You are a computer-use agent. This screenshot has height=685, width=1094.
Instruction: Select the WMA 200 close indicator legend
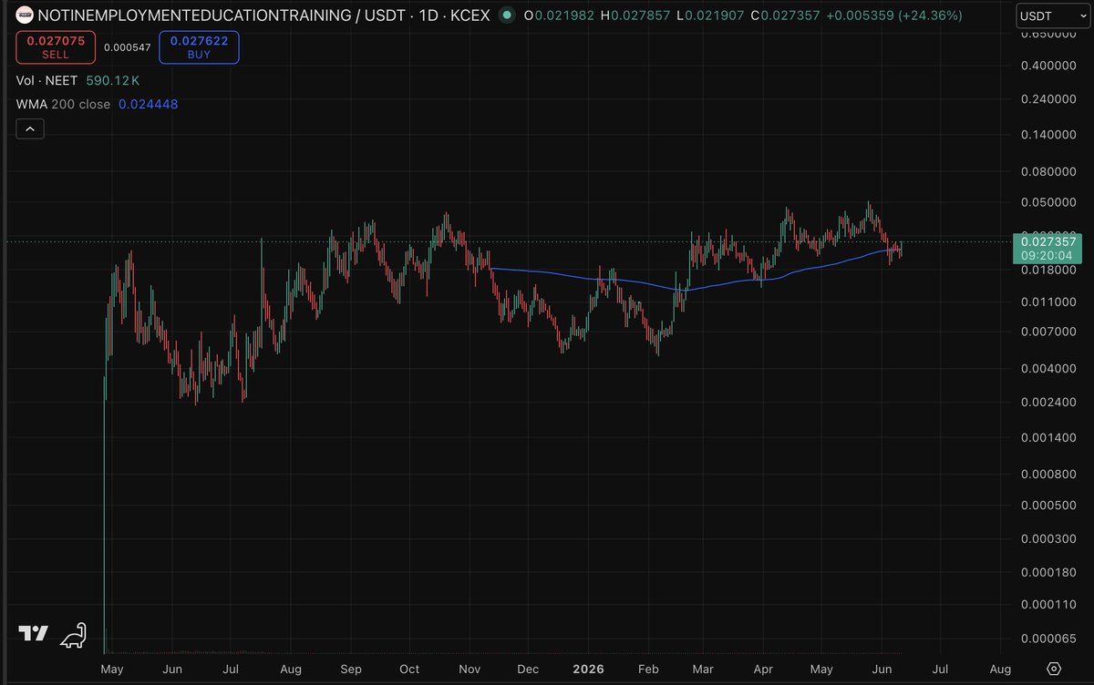pyautogui.click(x=63, y=104)
